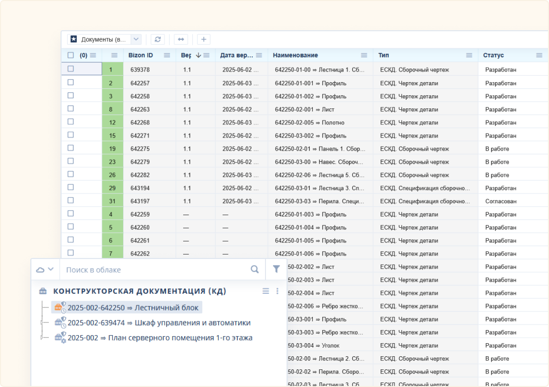Image resolution: width=549 pixels, height=387 pixels.
Task: Open the vertical dots menu in cloud panel
Action: 277,291
